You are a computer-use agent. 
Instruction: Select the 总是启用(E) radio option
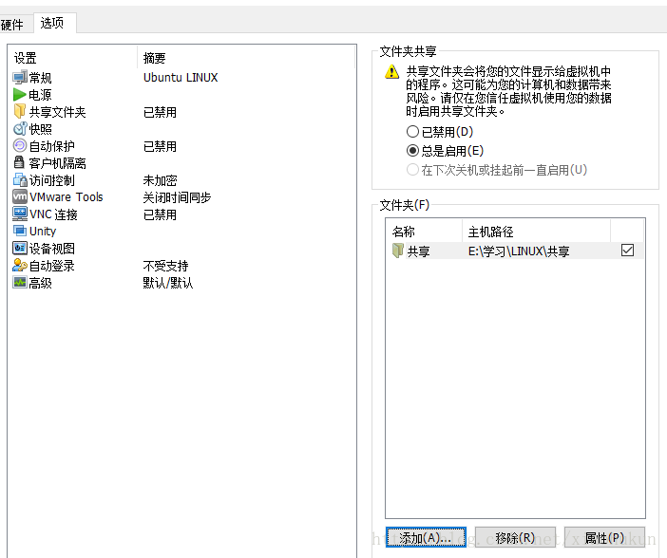[412, 151]
